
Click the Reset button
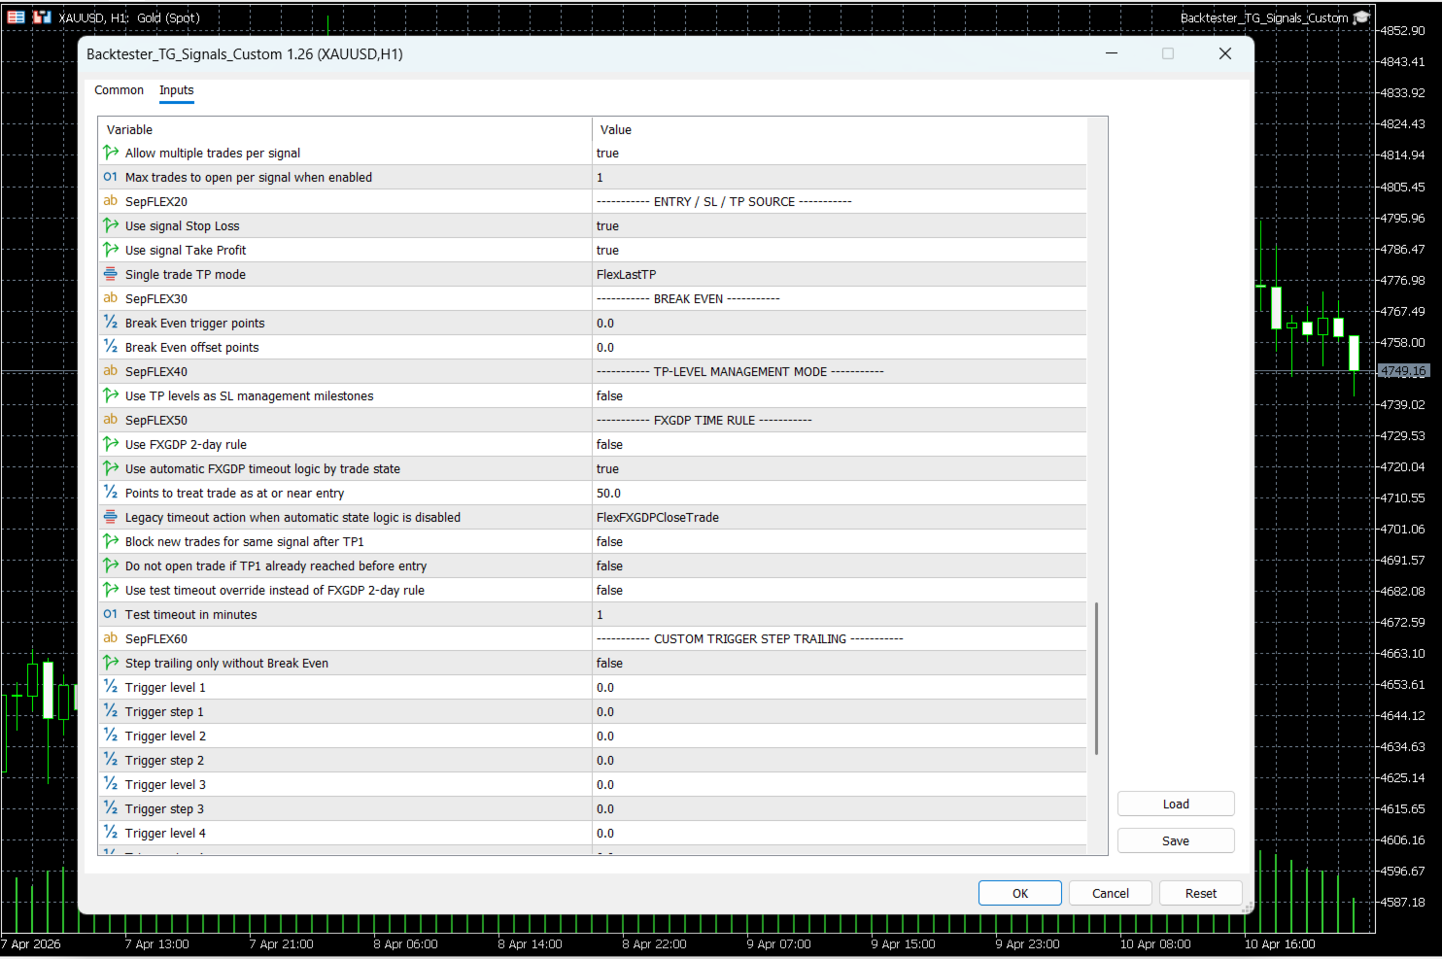point(1201,893)
